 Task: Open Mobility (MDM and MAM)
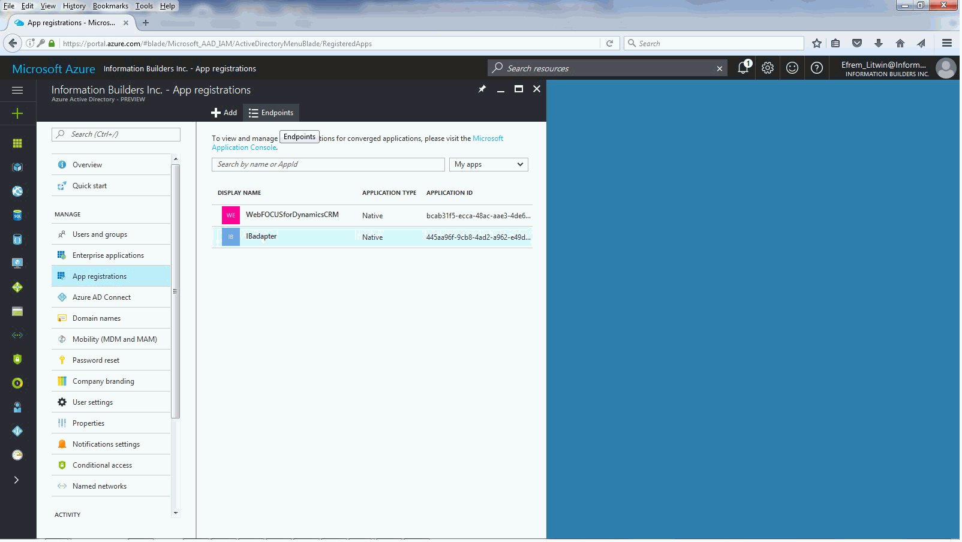tap(111, 339)
